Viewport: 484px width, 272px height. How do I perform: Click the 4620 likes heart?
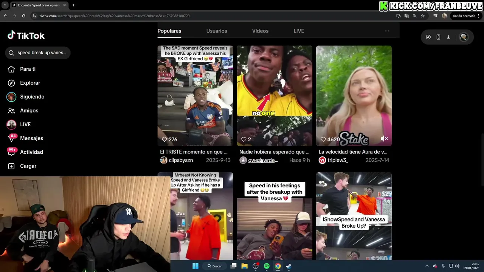coord(323,139)
